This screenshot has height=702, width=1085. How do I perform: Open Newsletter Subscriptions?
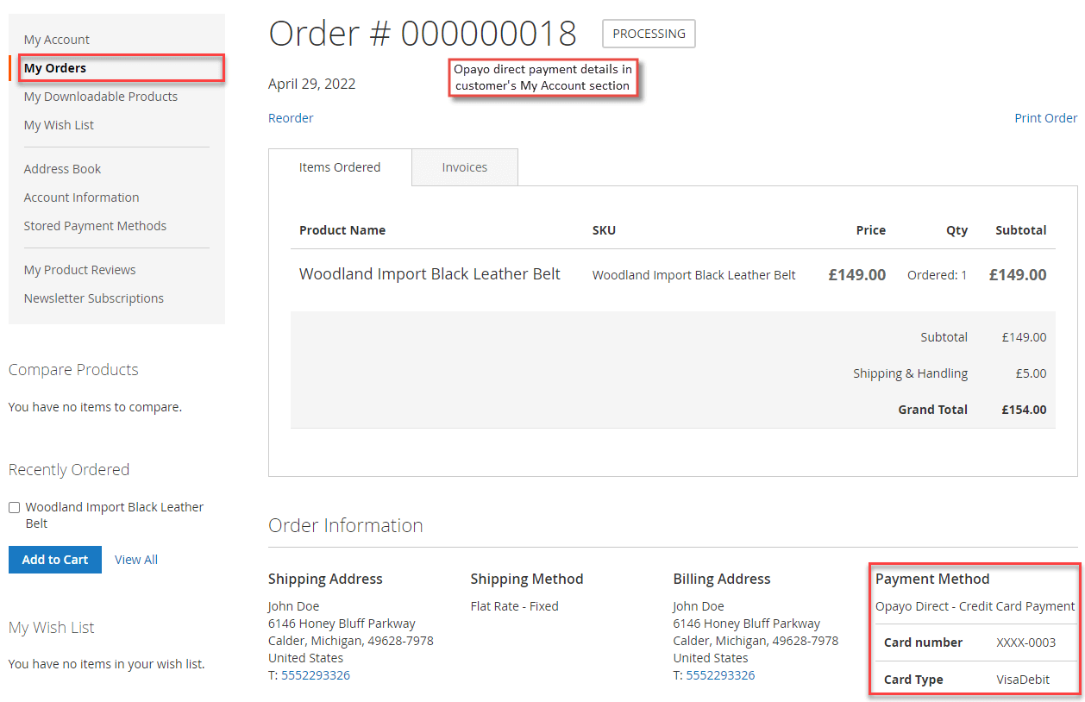click(x=94, y=298)
